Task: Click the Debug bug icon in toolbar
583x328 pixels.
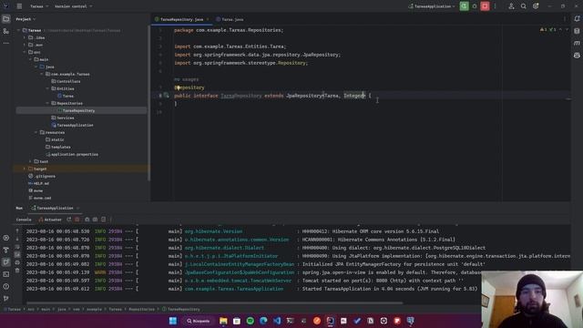Action: pos(475,6)
